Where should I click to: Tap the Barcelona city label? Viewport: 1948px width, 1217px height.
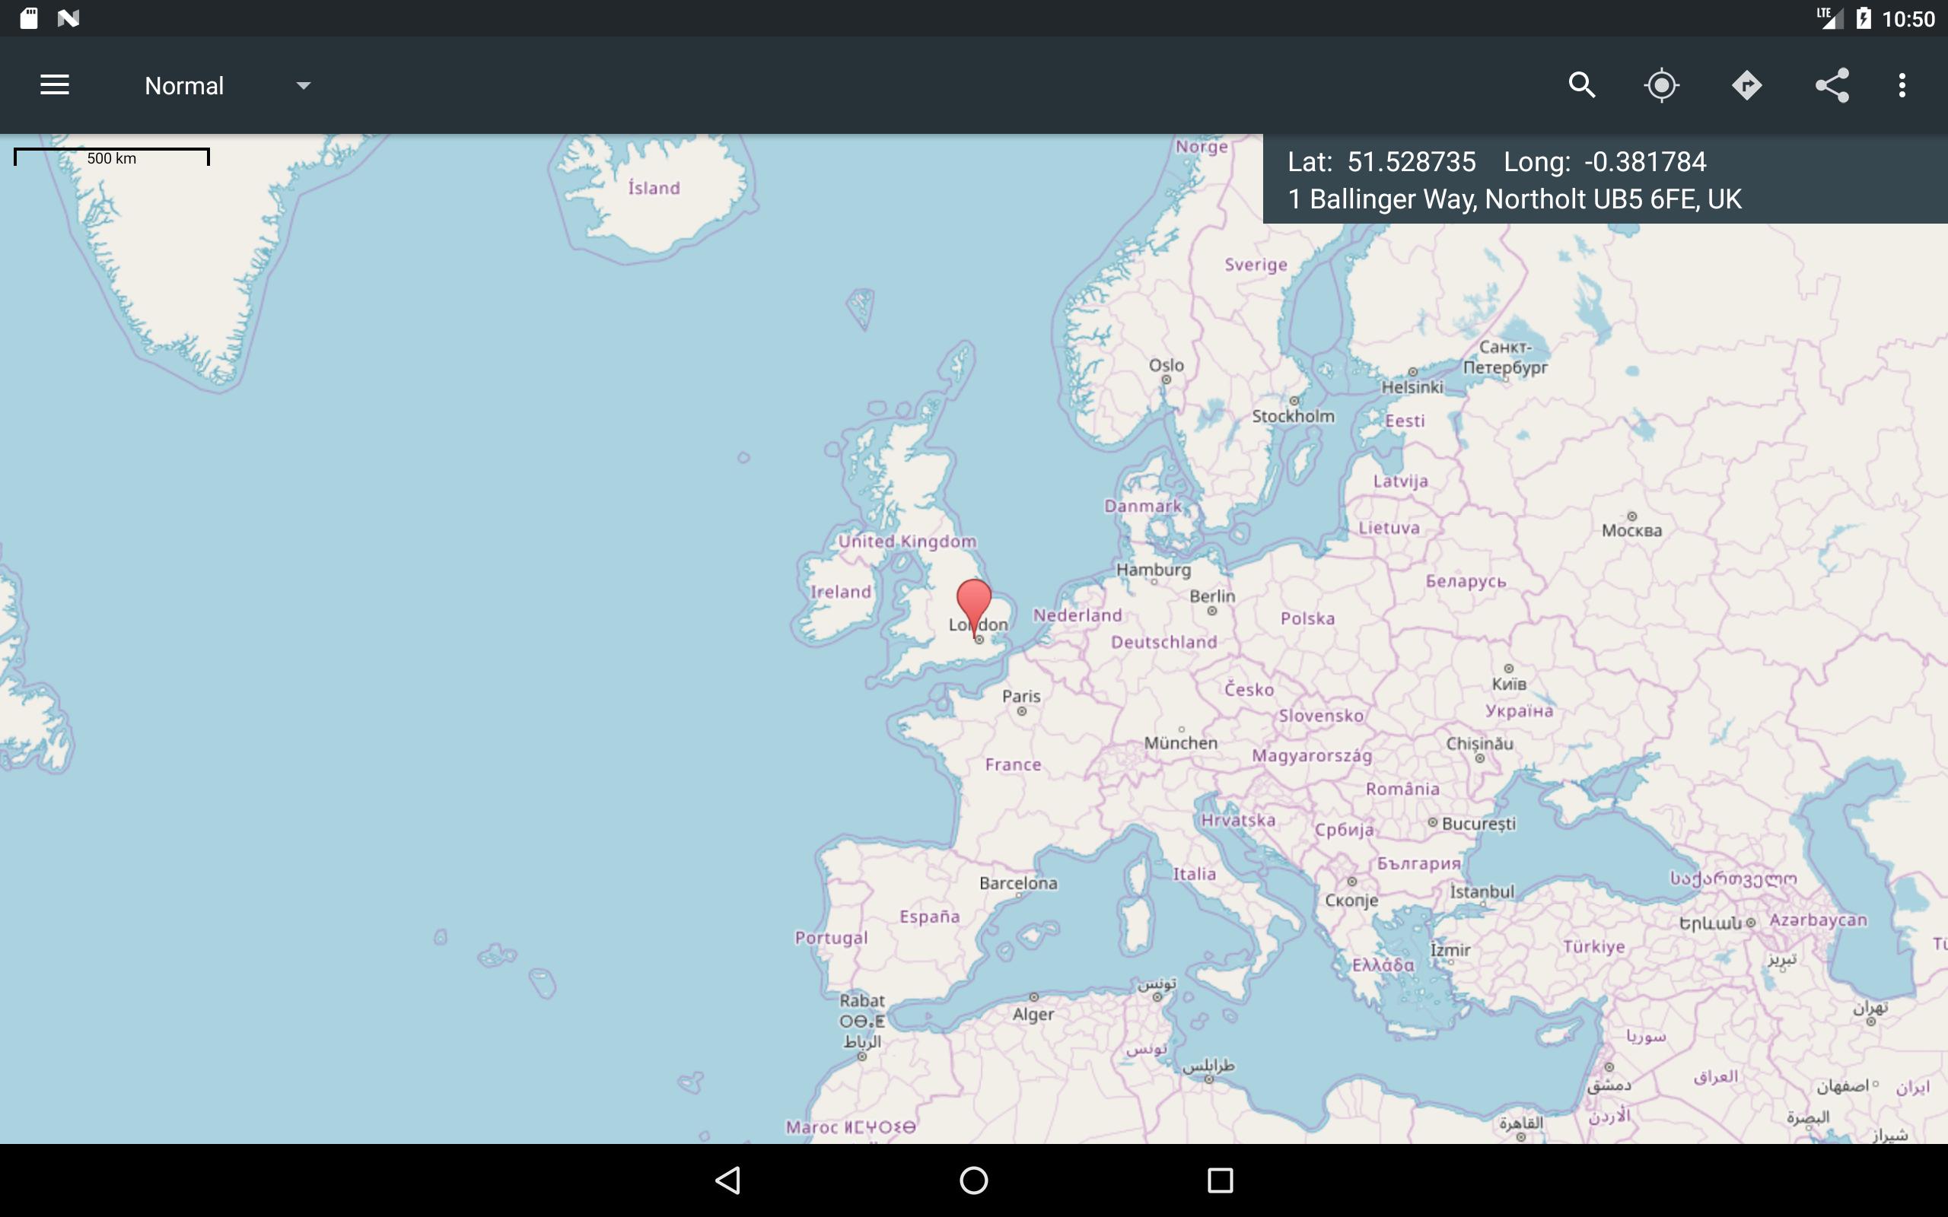[x=1018, y=883]
